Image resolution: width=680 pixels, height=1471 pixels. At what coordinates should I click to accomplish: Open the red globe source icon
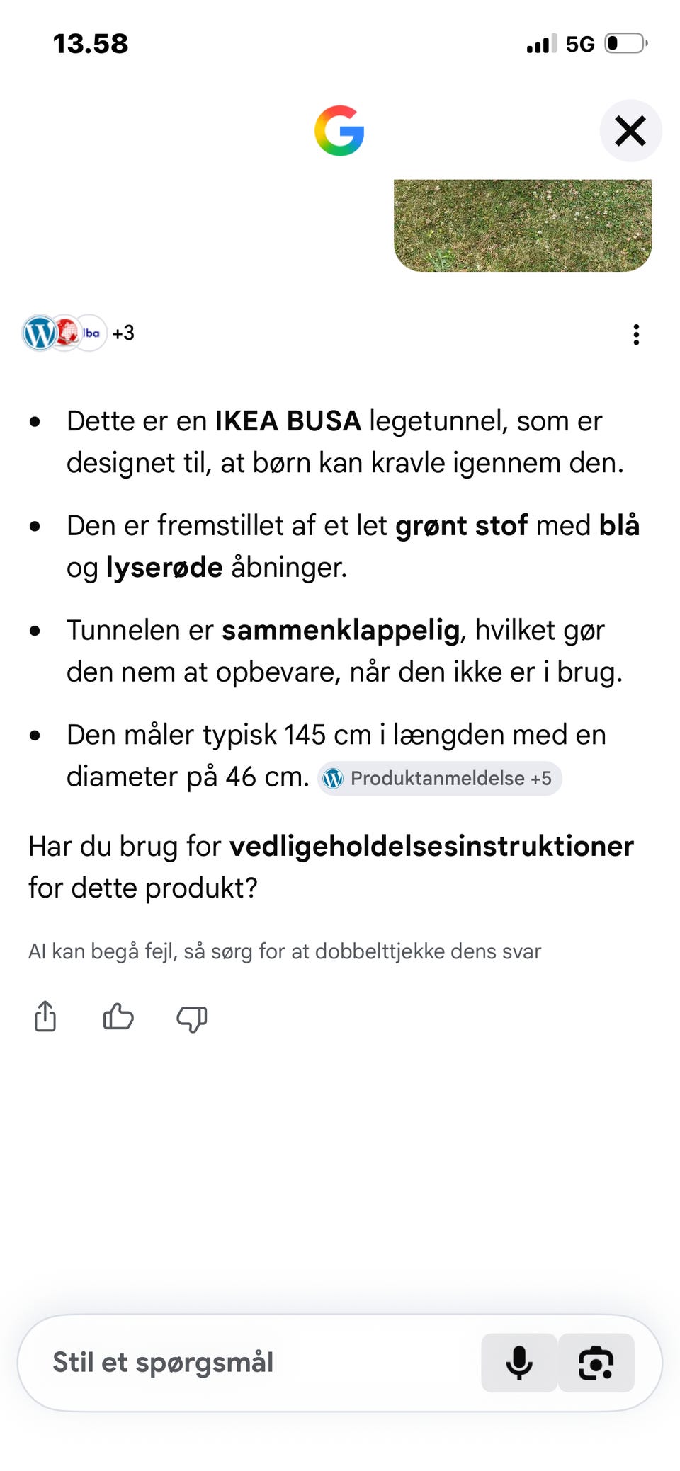click(x=67, y=332)
